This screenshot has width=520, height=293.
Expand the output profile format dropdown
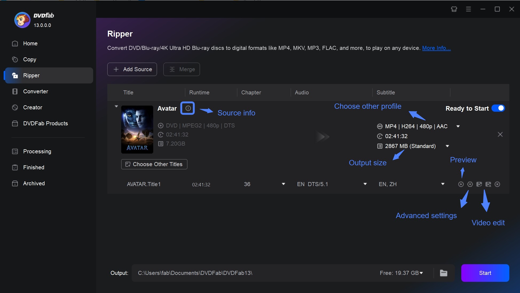pos(458,126)
